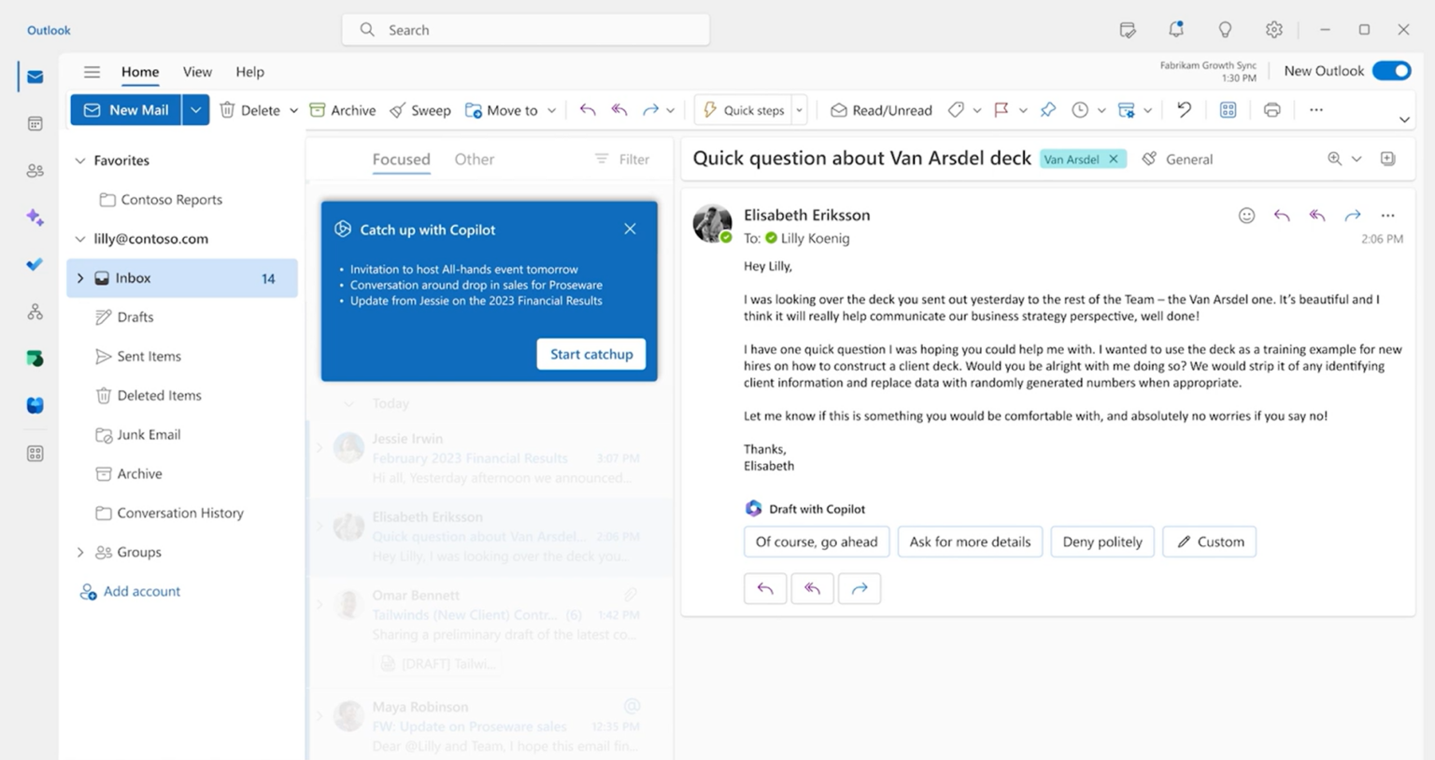The image size is (1435, 760).
Task: Switch to the Other inbox tab
Action: click(475, 160)
